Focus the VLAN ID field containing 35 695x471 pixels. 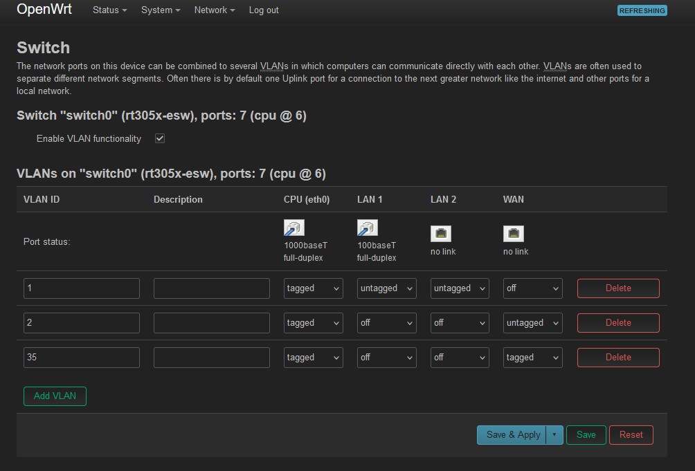click(82, 358)
